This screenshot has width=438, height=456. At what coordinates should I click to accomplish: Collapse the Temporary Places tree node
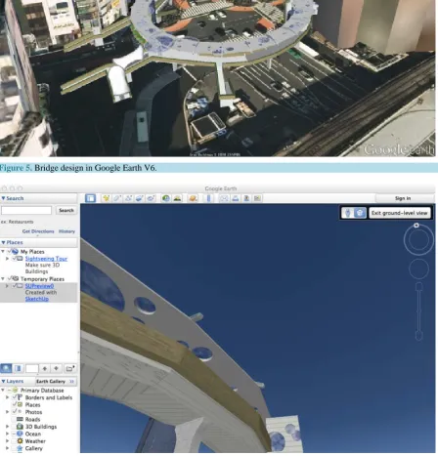(x=3, y=278)
